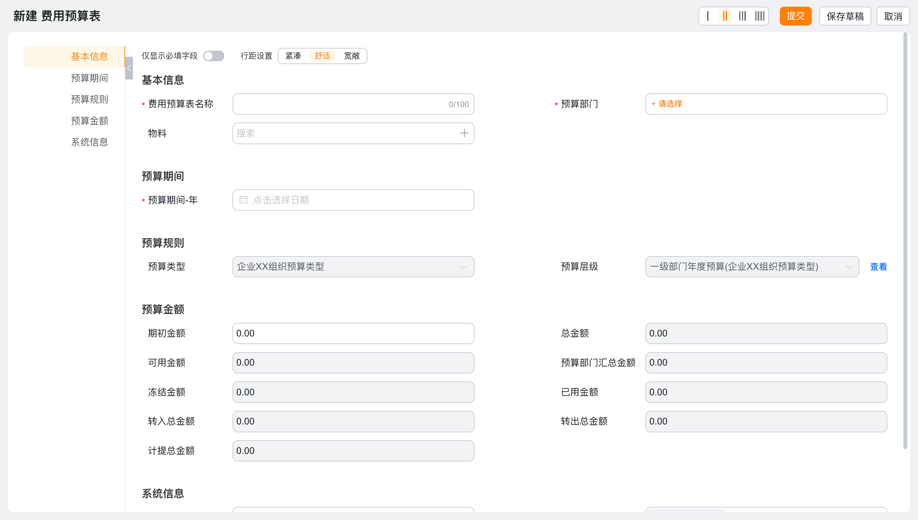Click the 期初金额 input field
The height and width of the screenshot is (520, 918).
[353, 333]
